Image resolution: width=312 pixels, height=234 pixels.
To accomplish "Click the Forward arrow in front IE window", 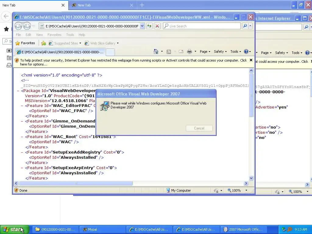I will click(27, 26).
